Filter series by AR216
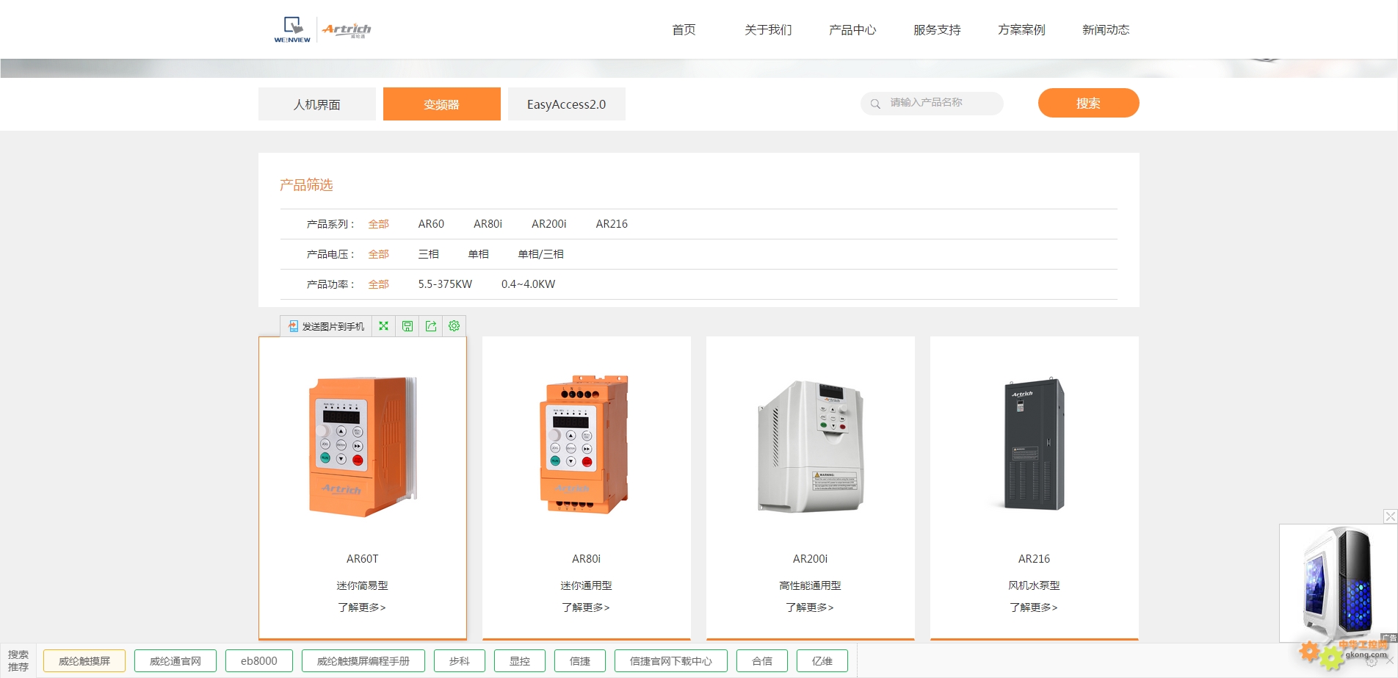Viewport: 1398px width, 678px height. tap(612, 224)
